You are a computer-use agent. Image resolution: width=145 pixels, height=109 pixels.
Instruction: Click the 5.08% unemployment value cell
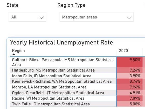pyautogui.click(x=129, y=104)
